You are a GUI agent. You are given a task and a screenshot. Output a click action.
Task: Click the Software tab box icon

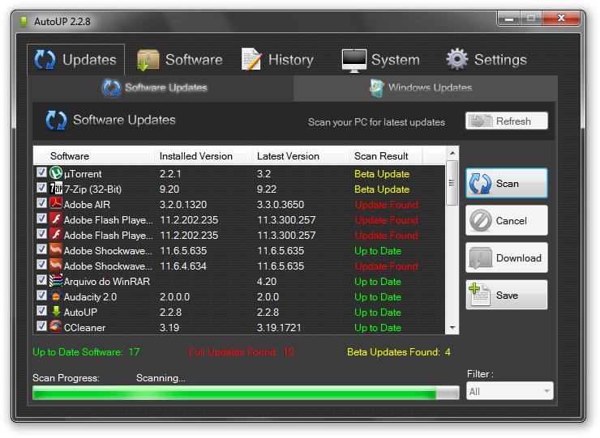pyautogui.click(x=148, y=60)
